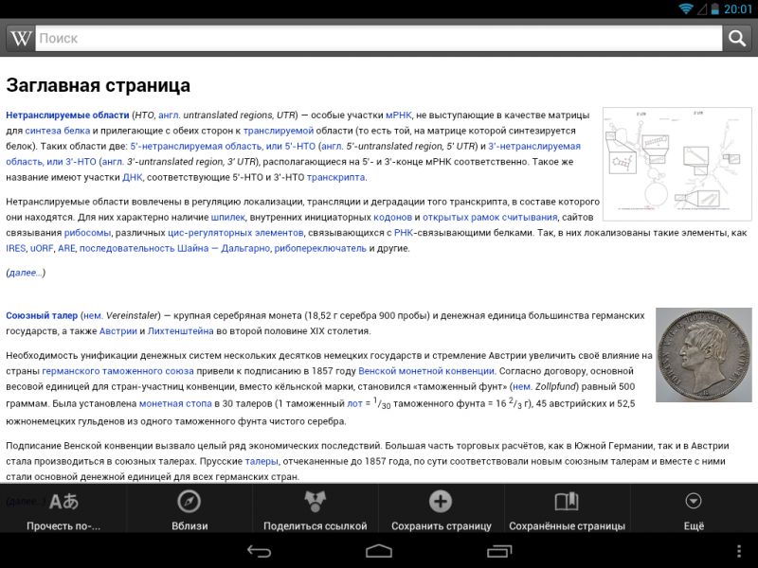Tap the silver coin thumbnail image

coord(703,355)
